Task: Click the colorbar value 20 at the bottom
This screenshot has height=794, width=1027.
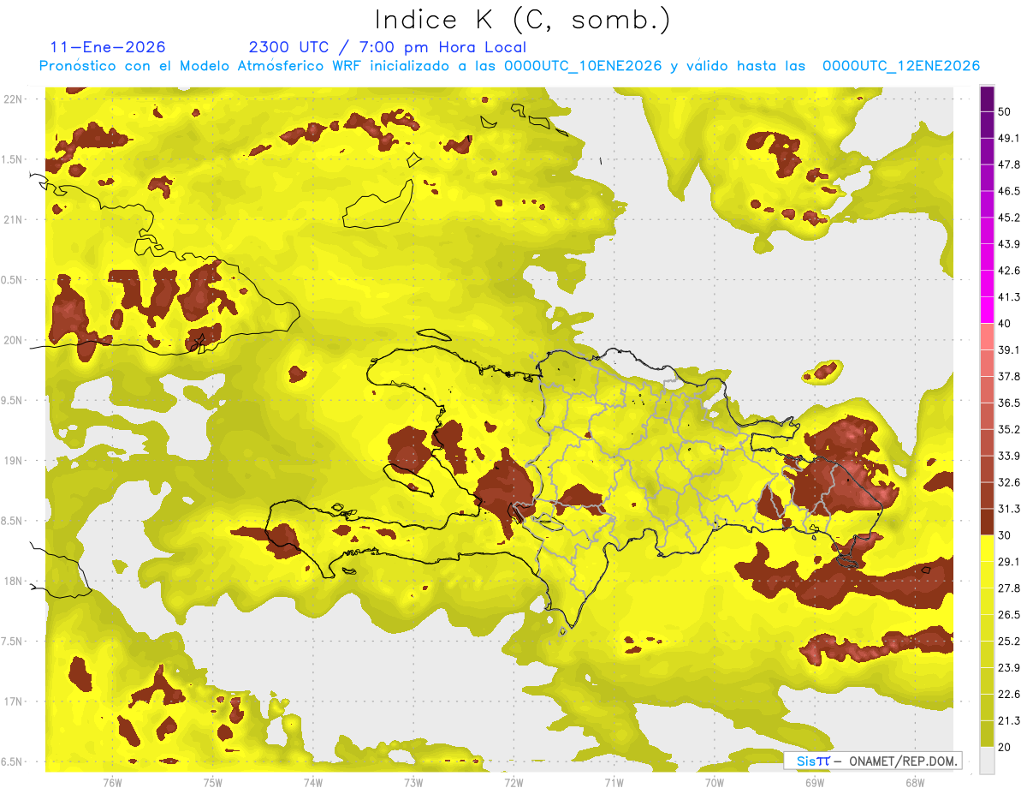Action: click(x=1005, y=748)
